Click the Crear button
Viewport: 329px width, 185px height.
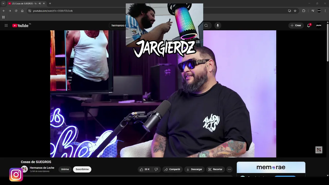point(296,25)
